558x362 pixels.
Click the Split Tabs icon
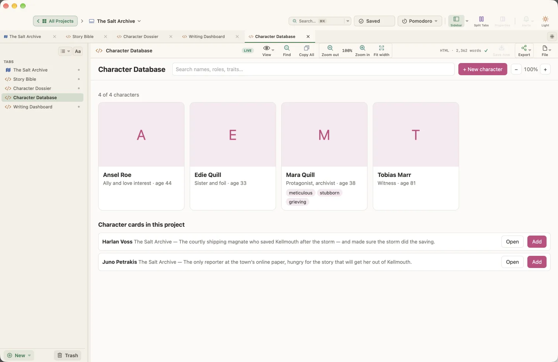pos(481,19)
